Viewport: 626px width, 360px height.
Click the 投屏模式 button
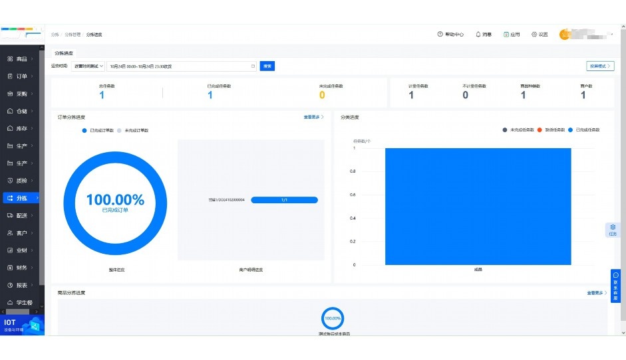[599, 66]
